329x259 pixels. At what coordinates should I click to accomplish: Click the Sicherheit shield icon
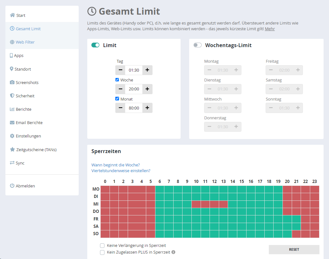point(12,95)
